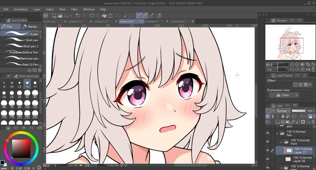
Task: Open the Effect options dropdown arrow
Action: 310,85
